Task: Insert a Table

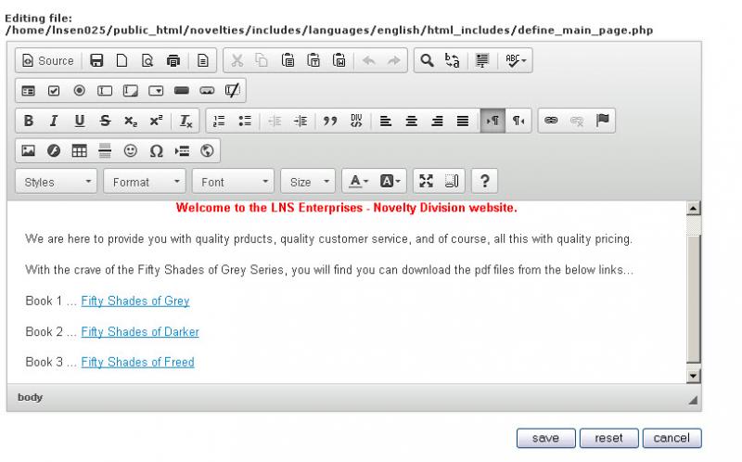Action: tap(80, 150)
